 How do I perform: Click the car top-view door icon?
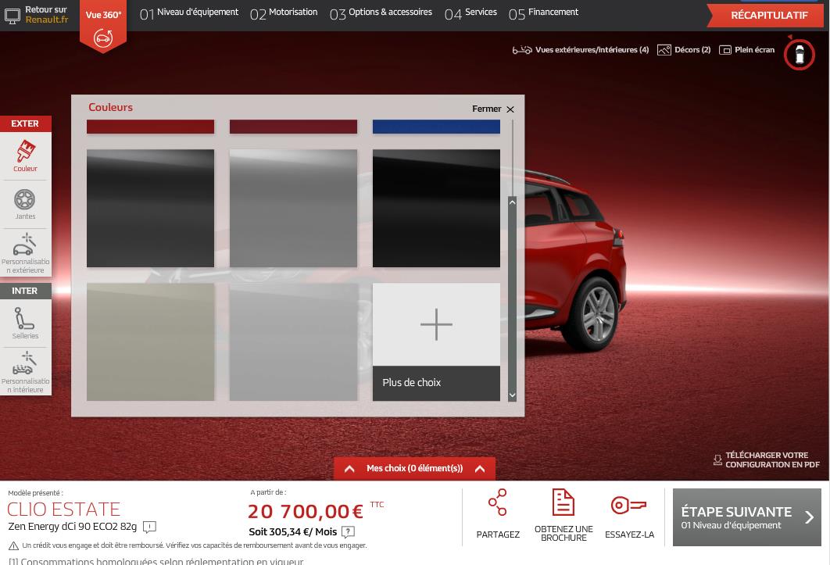point(800,55)
